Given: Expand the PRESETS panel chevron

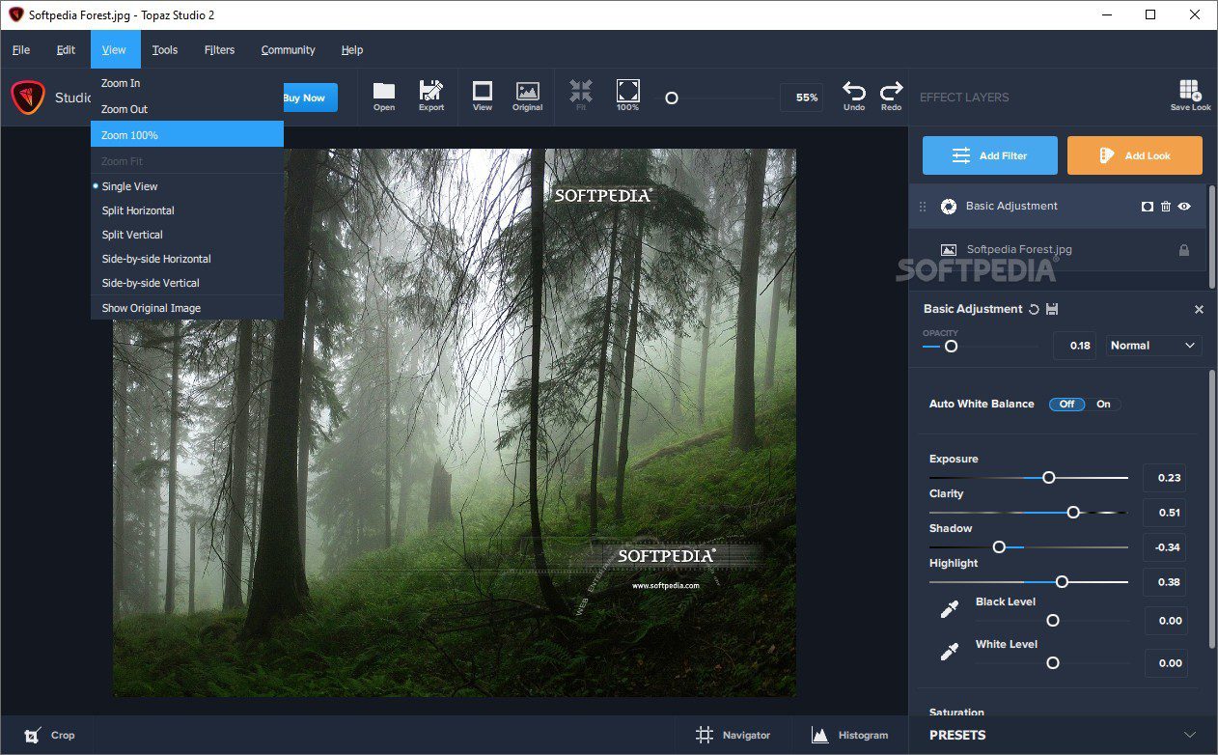Looking at the screenshot, I should pos(1190,735).
